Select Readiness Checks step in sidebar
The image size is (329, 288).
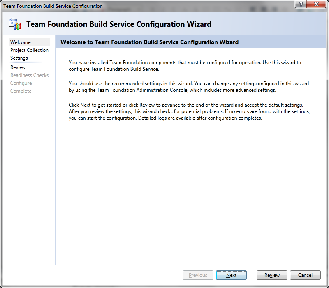29,75
